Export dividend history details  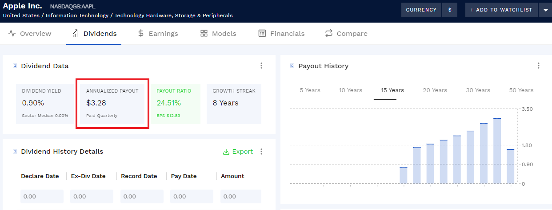click(238, 152)
